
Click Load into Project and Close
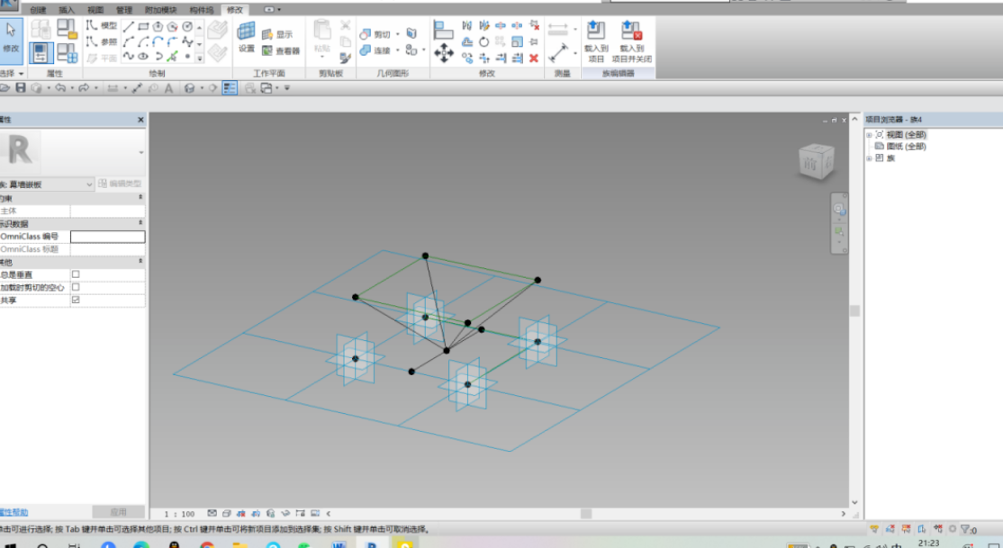[x=631, y=41]
